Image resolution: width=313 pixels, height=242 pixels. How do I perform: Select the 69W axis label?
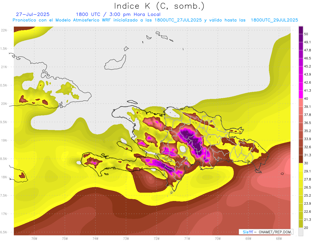pos(248,238)
